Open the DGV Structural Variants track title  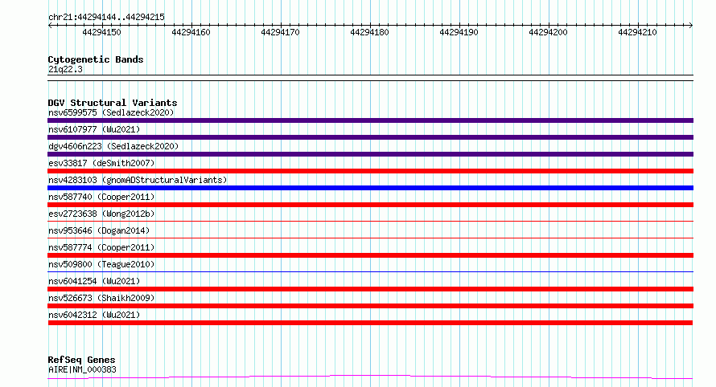(x=113, y=103)
